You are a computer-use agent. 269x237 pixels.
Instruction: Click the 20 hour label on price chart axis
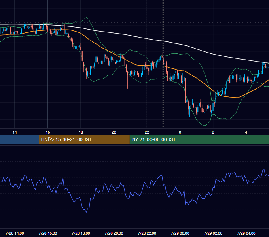pyautogui.click(x=114, y=132)
